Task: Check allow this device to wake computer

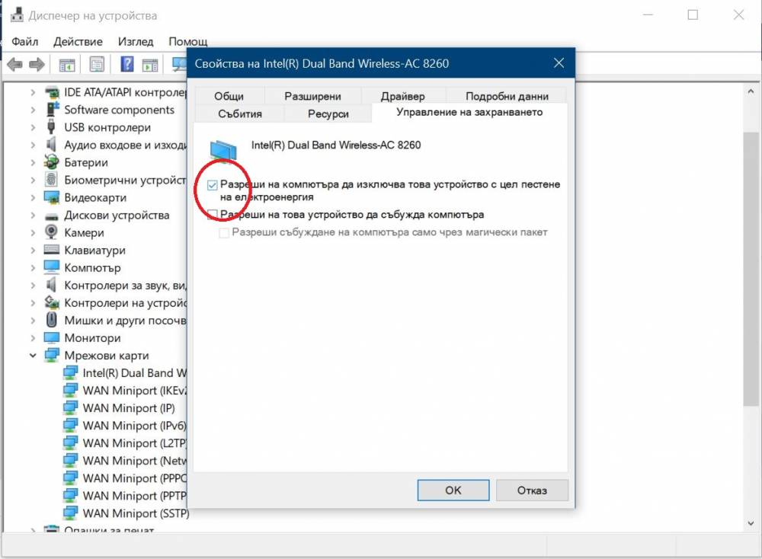Action: [212, 214]
